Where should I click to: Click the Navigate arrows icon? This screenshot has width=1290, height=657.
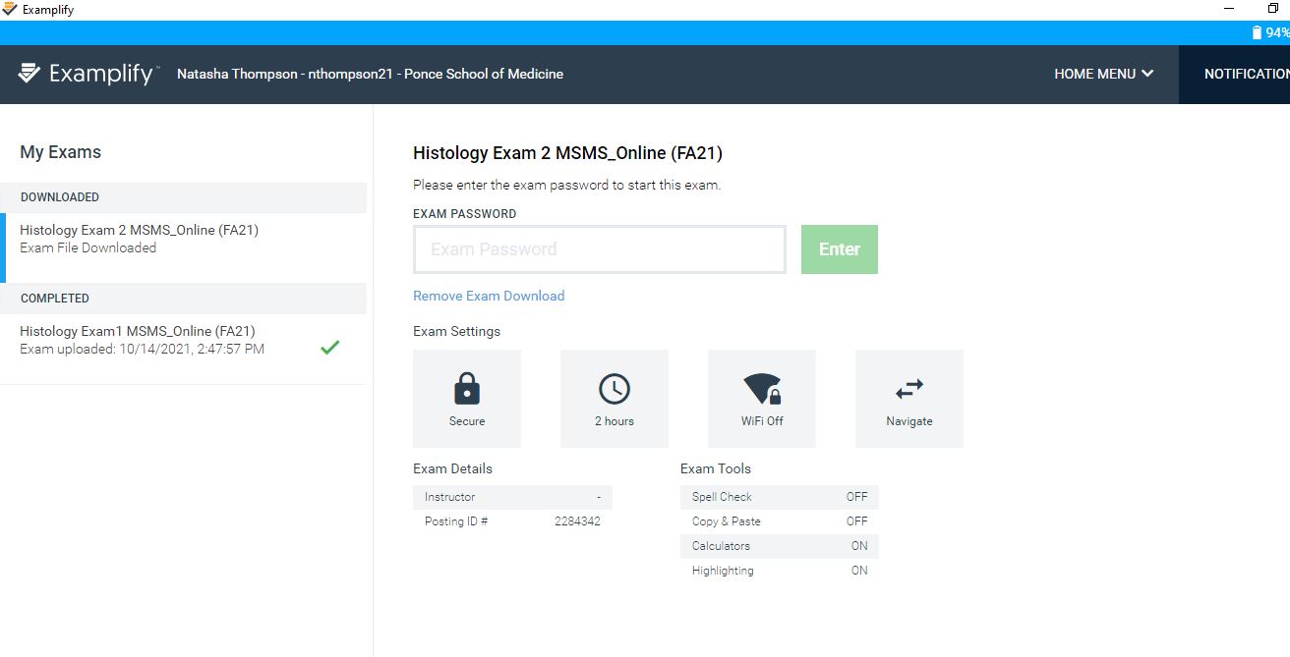pos(909,390)
